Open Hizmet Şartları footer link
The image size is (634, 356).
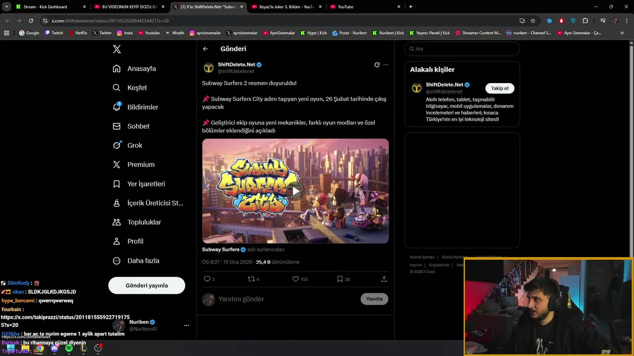[422, 257]
